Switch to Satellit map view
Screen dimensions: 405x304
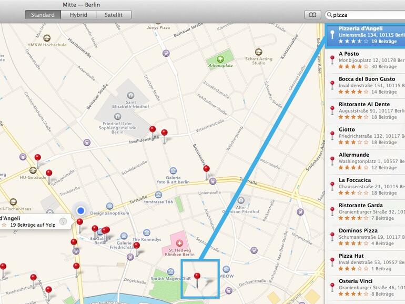[114, 15]
